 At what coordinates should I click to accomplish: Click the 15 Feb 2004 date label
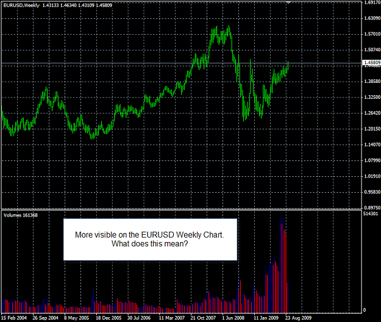14,318
